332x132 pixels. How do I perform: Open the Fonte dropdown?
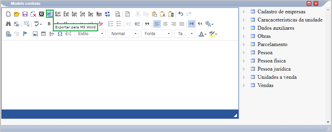[x=156, y=34]
